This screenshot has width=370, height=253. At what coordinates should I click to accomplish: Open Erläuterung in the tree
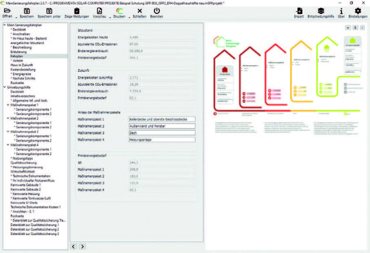tap(19, 52)
